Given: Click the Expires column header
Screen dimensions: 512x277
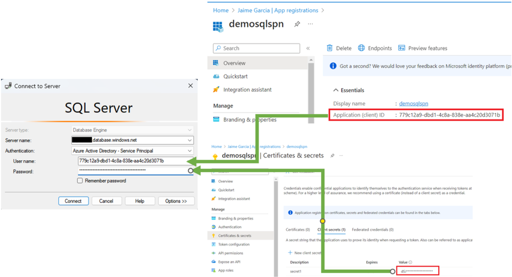Looking at the screenshot, I should pos(371,262).
